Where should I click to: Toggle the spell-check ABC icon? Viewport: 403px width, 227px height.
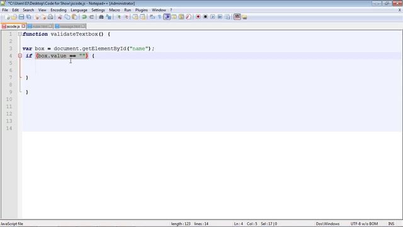pyautogui.click(x=237, y=17)
